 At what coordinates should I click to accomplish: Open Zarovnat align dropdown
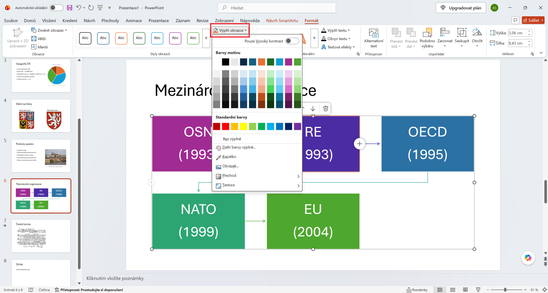coord(445,38)
